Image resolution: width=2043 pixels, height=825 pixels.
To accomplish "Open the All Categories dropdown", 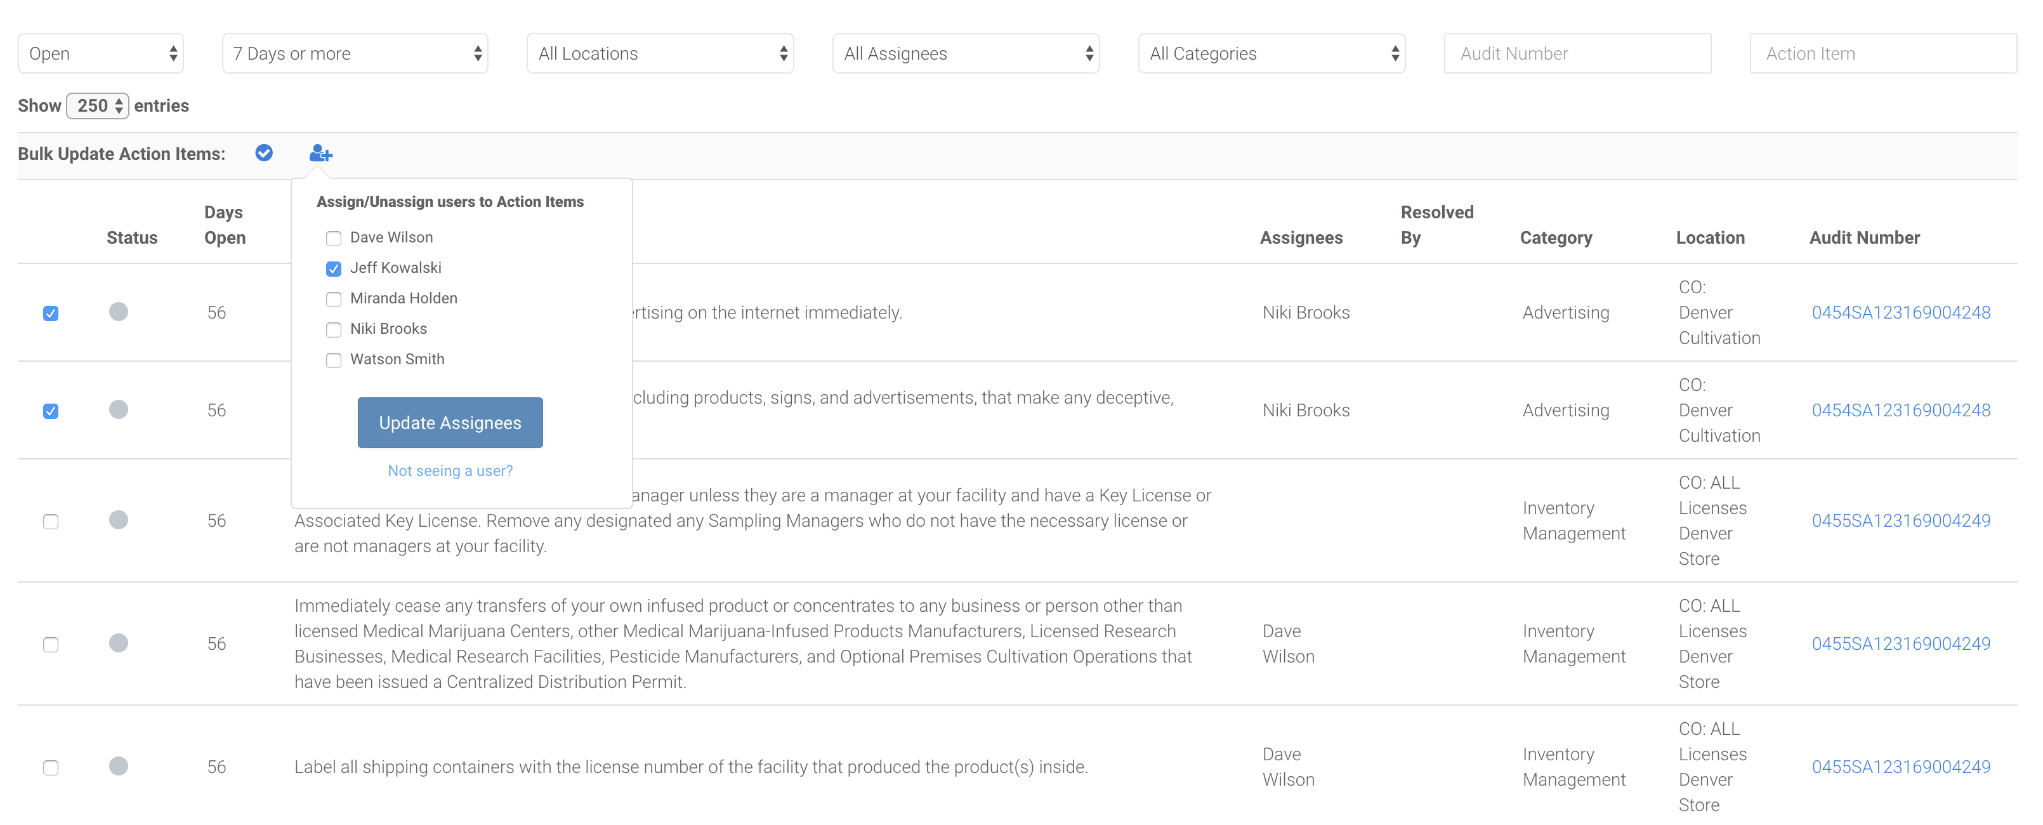I will [1271, 53].
